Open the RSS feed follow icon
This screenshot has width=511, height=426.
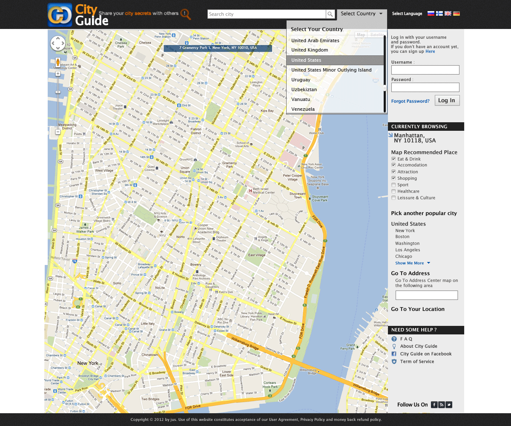(441, 405)
